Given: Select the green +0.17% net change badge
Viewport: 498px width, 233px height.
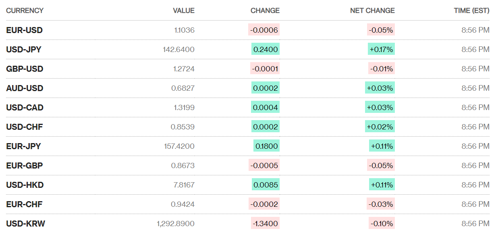Looking at the screenshot, I should [381, 50].
